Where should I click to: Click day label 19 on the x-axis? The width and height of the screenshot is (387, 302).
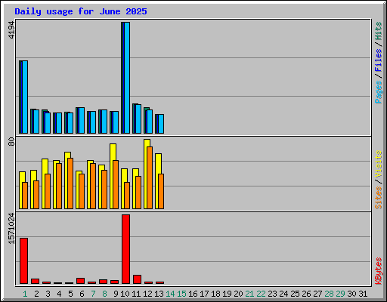pos(227,294)
